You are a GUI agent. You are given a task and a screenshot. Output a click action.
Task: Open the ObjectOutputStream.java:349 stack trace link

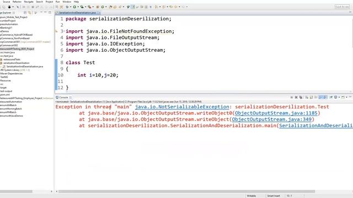(272, 119)
